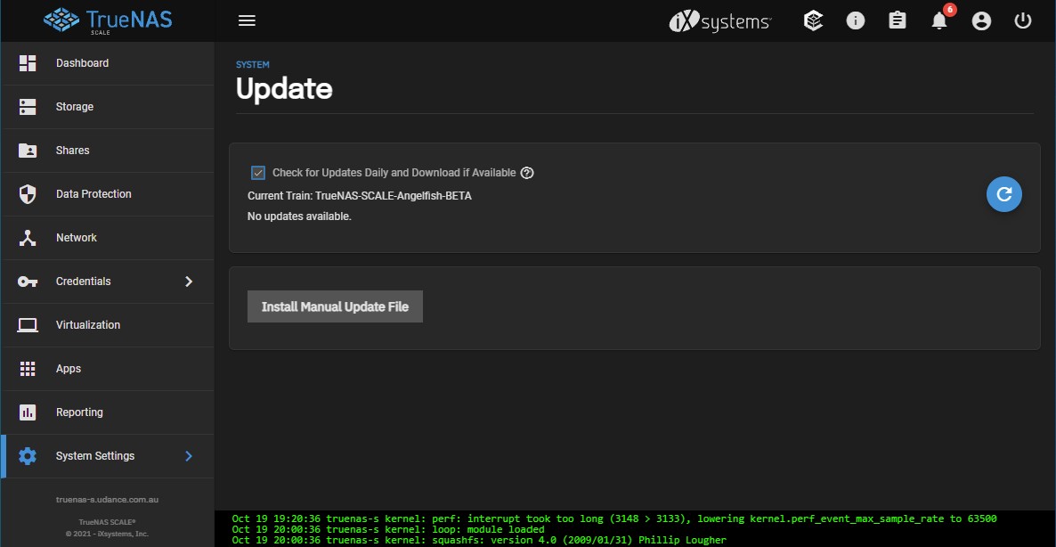This screenshot has width=1056, height=547.
Task: Click the loop module loaded log line
Action: point(388,529)
